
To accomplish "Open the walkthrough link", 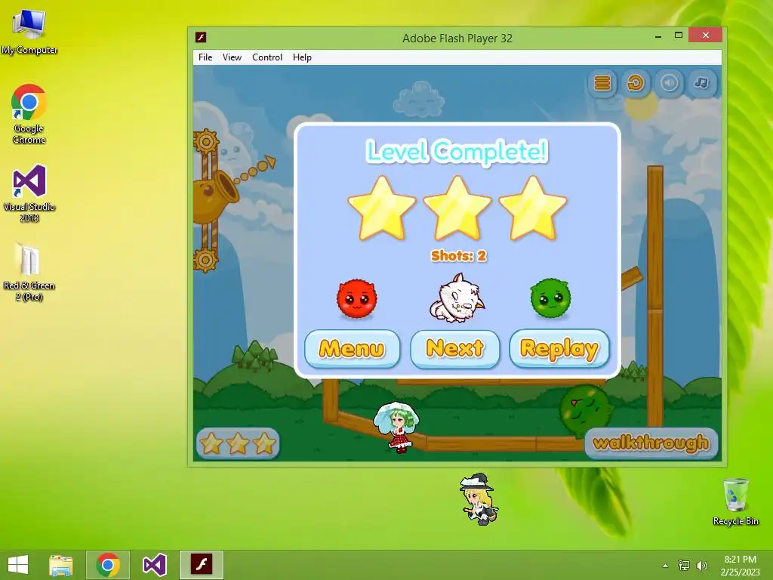I will [651, 443].
